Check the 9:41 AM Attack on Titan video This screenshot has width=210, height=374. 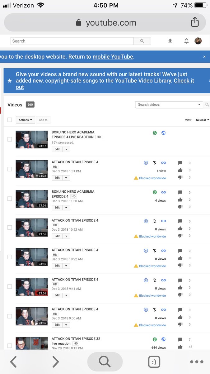coord(10,286)
